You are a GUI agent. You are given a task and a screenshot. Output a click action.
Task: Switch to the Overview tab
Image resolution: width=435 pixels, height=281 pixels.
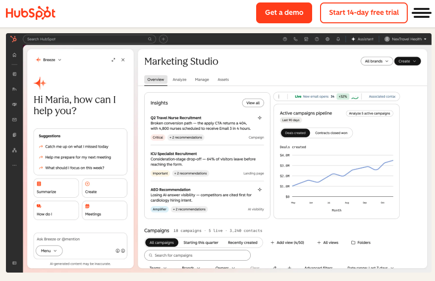coord(156,80)
